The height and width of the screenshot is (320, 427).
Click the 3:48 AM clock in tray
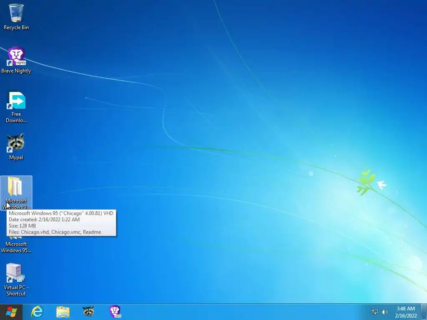pyautogui.click(x=405, y=309)
